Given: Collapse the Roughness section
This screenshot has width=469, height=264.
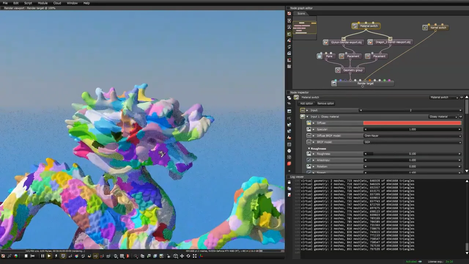Looking at the screenshot, I should 309,148.
